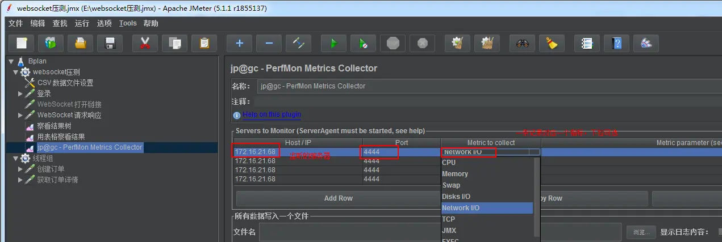Click the grey Shutdown toolbar icon

[422, 43]
